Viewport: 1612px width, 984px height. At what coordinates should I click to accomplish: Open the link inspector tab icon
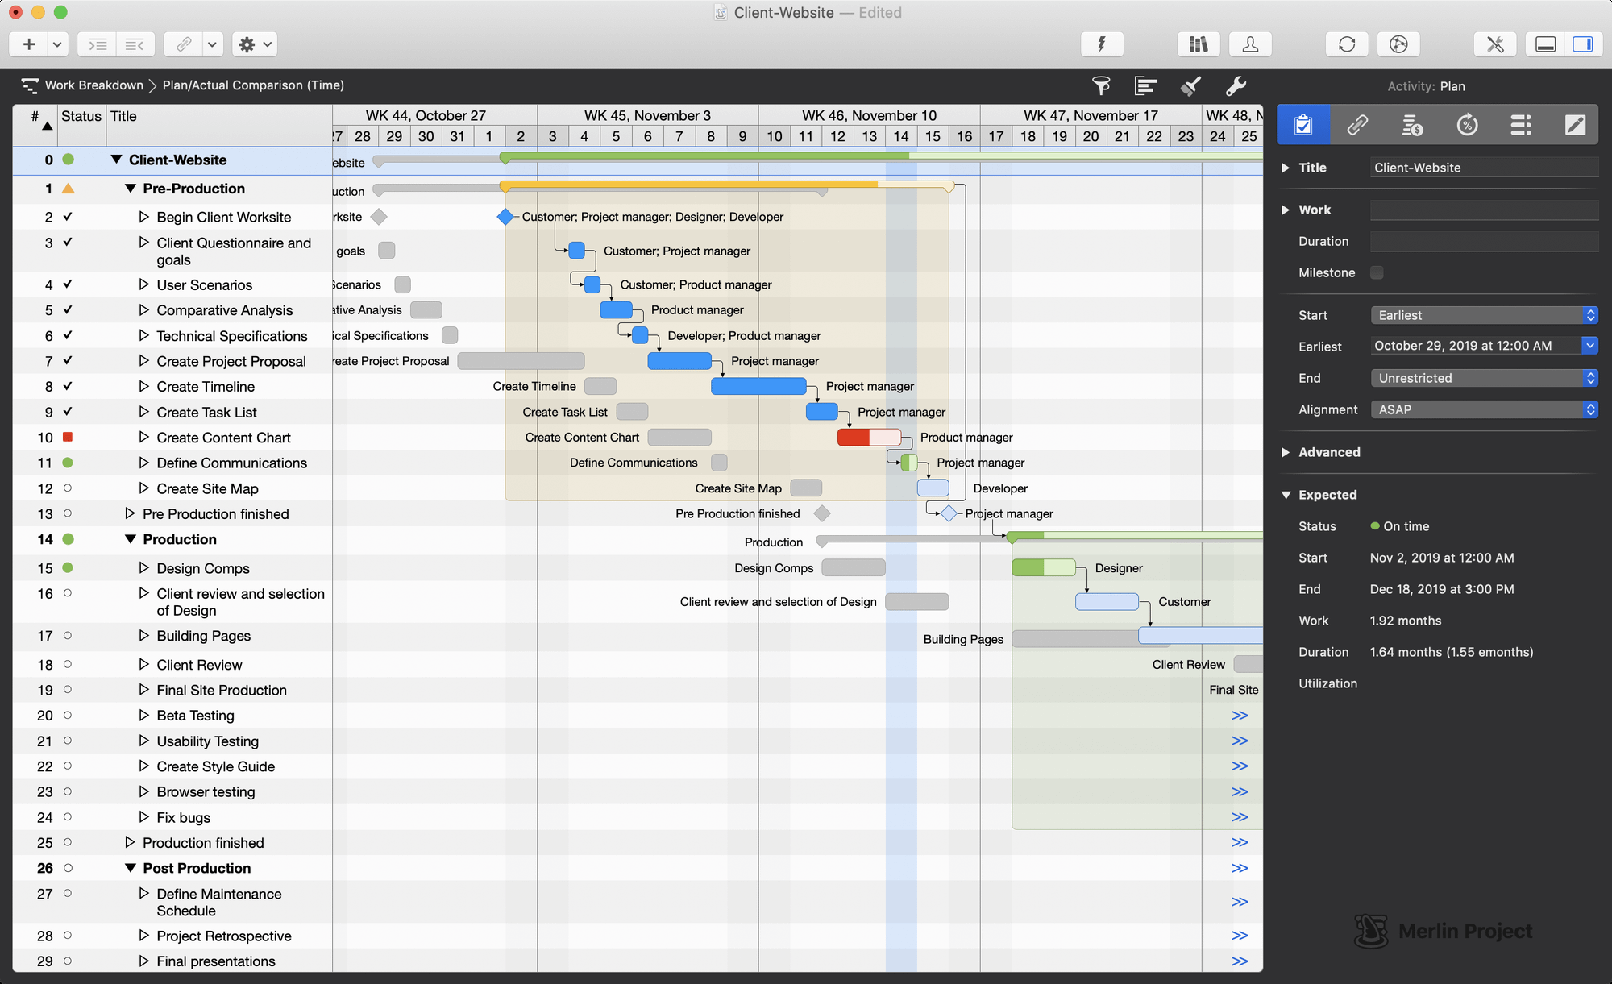pos(1357,125)
